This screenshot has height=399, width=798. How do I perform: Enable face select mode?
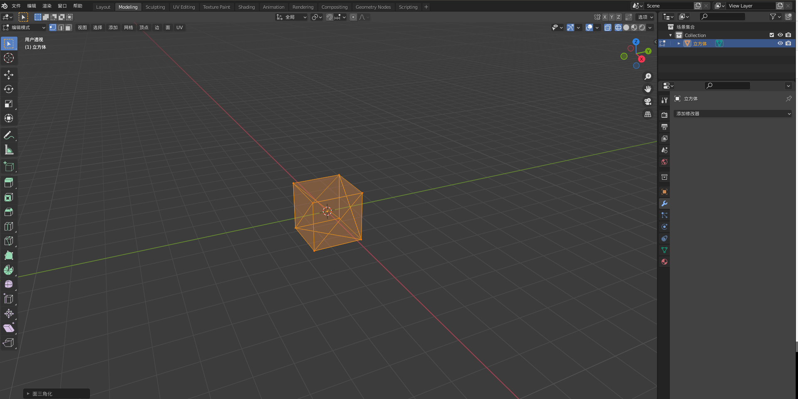click(x=69, y=27)
